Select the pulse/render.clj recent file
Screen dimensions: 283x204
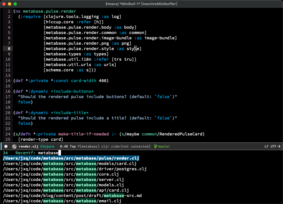pos(71,158)
